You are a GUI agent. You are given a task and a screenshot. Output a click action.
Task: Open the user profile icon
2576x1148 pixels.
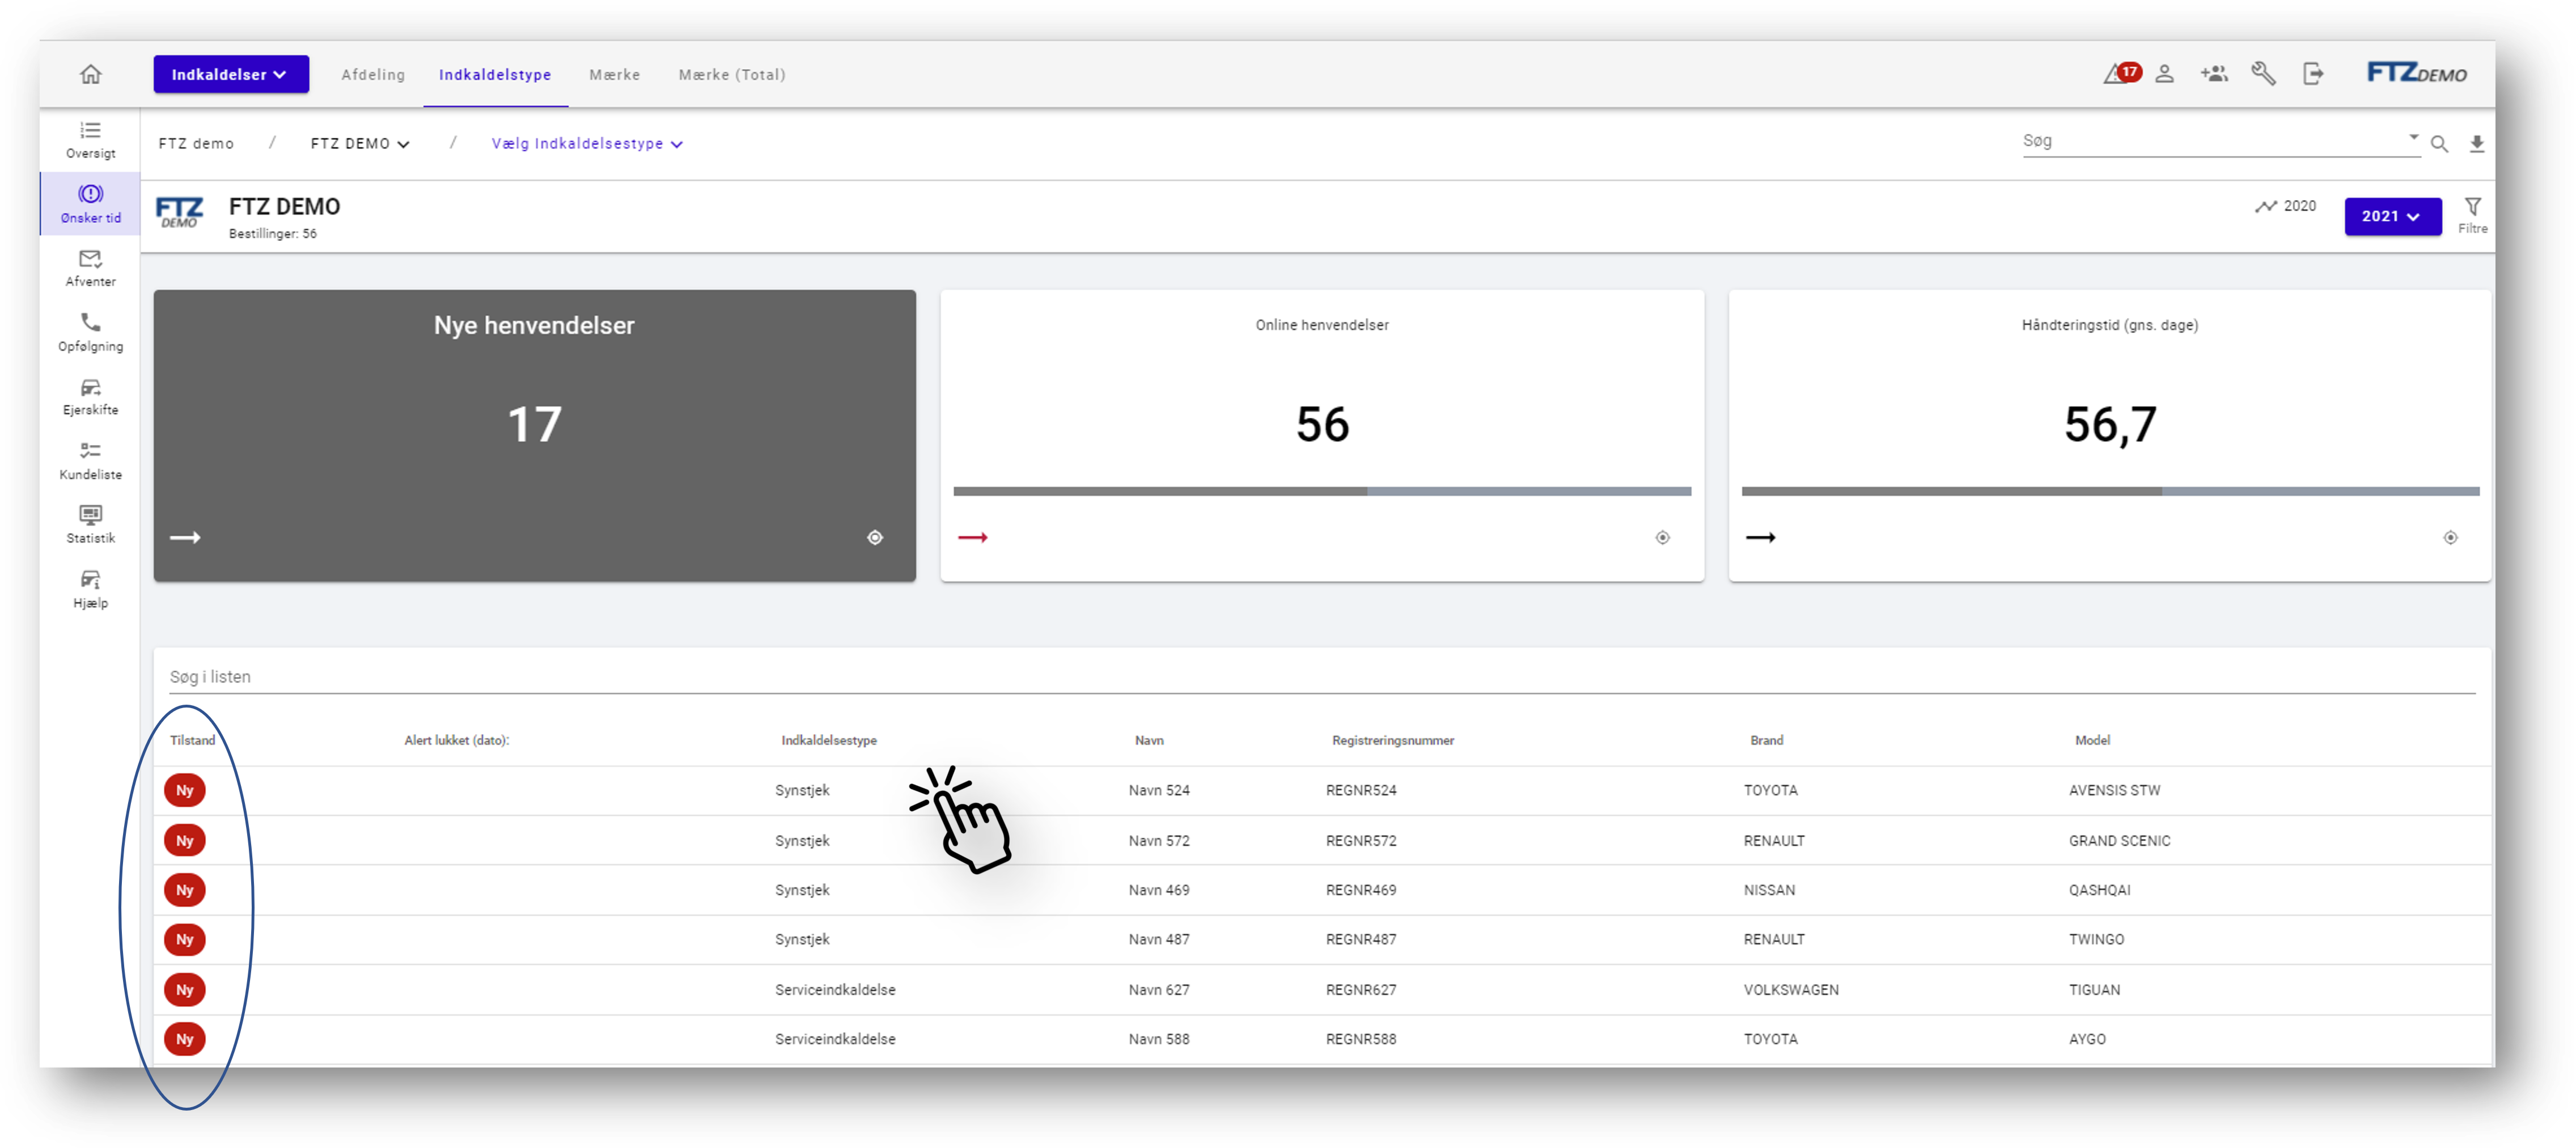point(2164,74)
